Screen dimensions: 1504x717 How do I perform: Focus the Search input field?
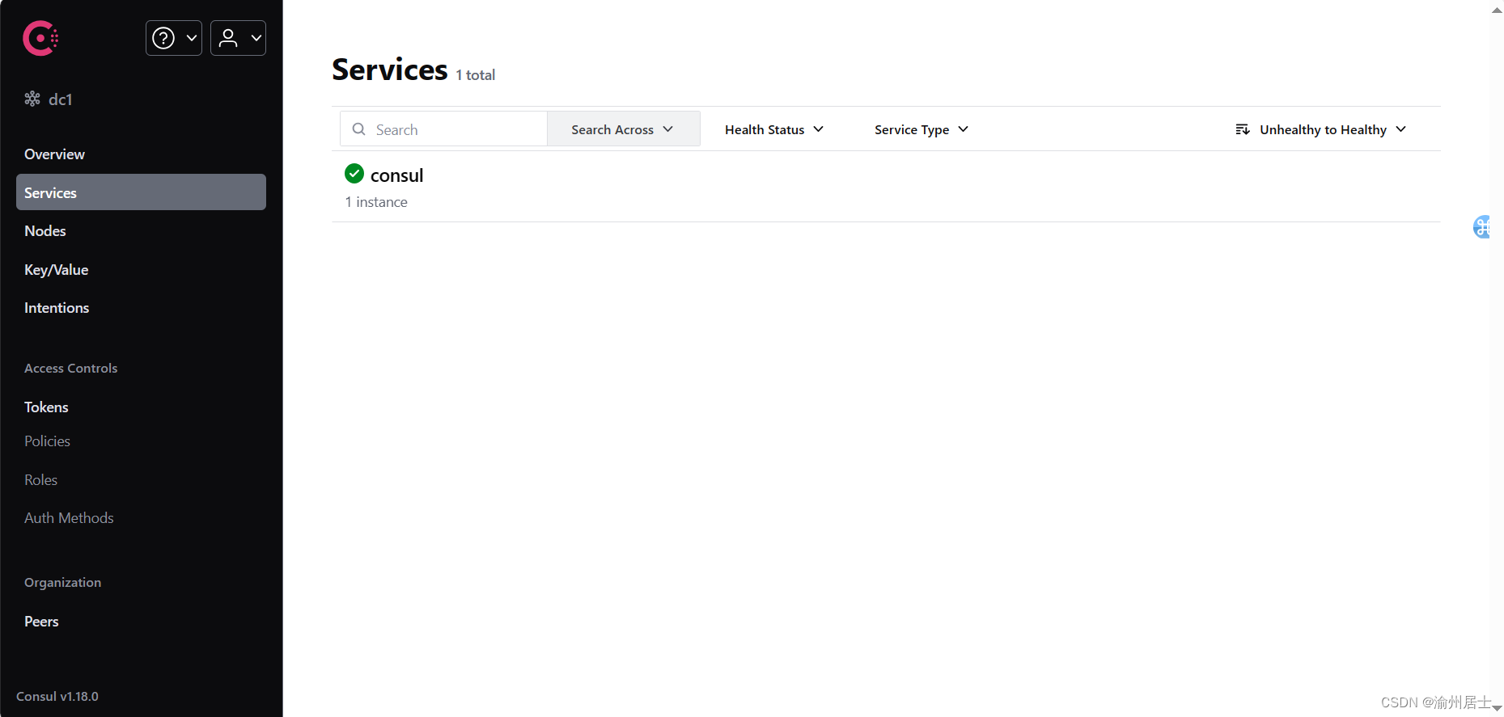tap(443, 129)
